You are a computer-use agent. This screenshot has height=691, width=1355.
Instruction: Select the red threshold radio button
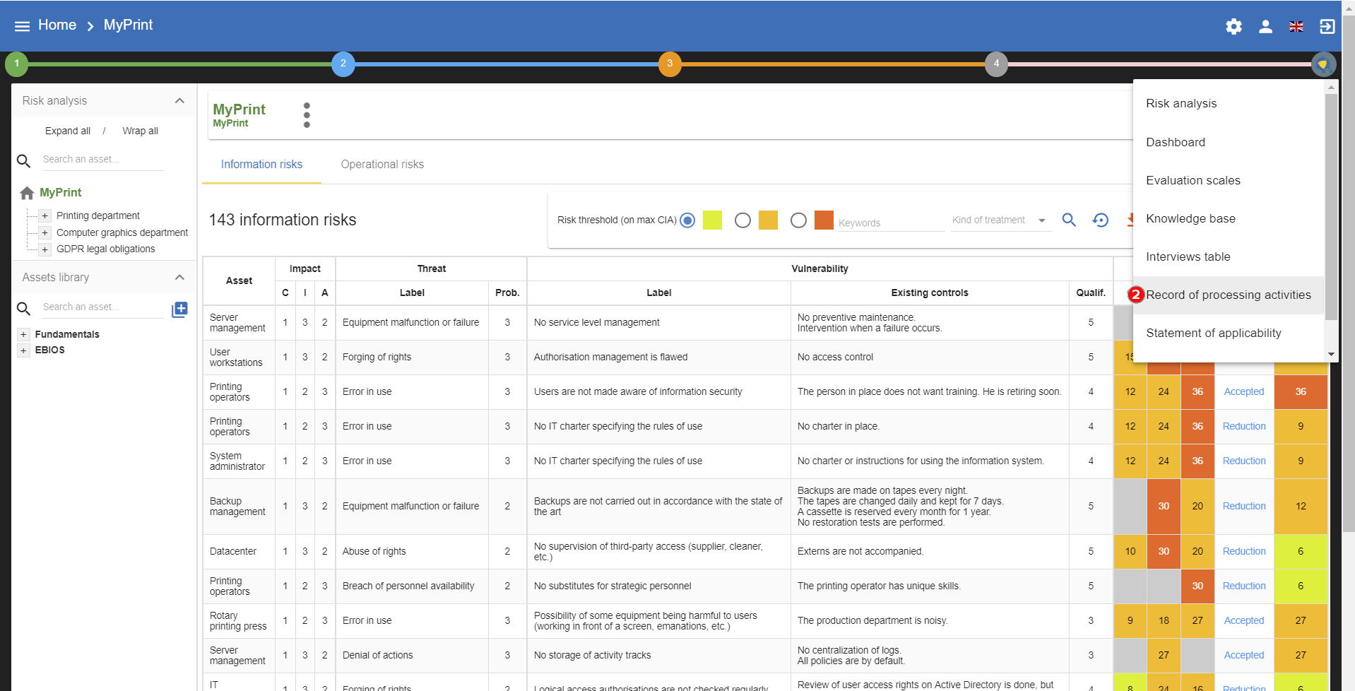coord(798,220)
